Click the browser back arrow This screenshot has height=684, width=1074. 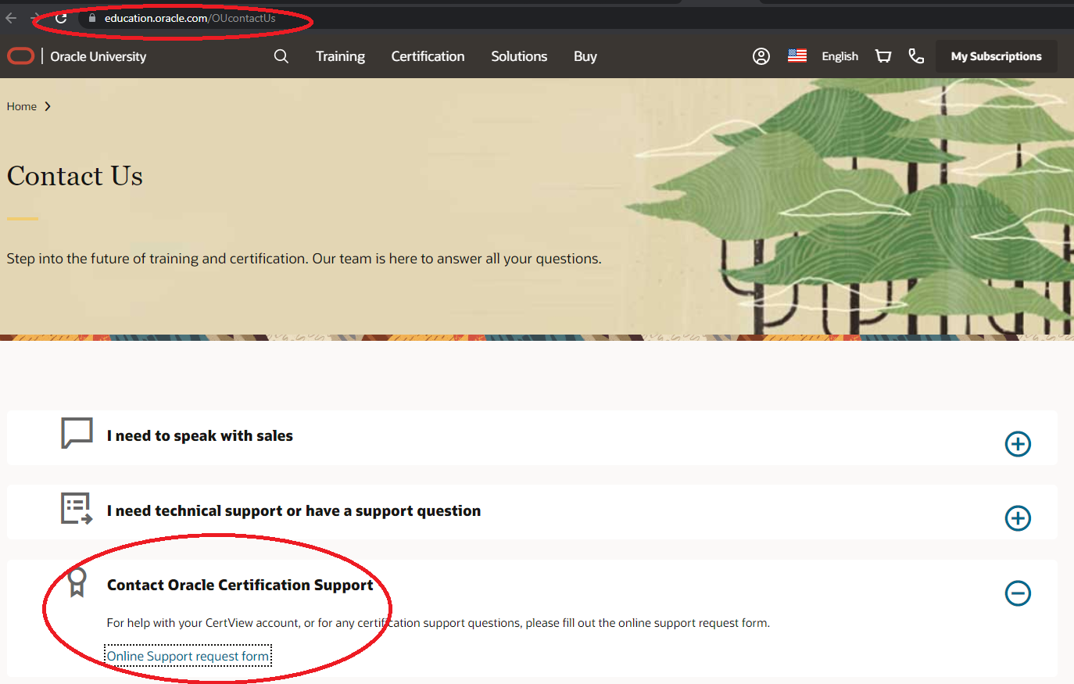11,18
